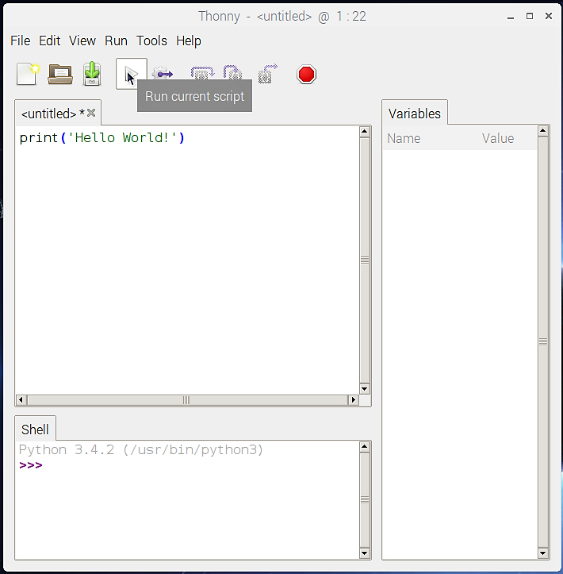Click the Step out icon
Screen dimensions: 563x574
[268, 74]
